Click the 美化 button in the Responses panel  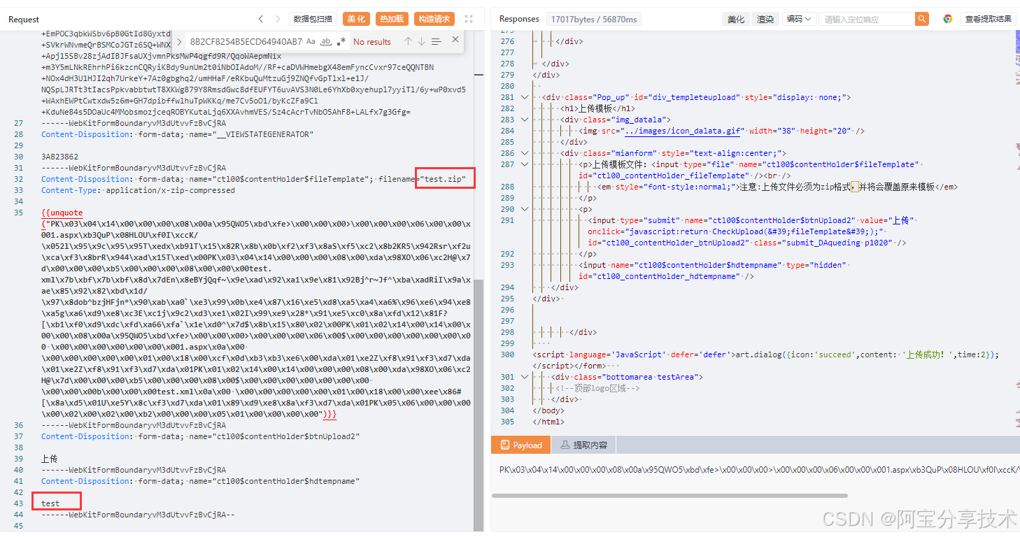pyautogui.click(x=736, y=19)
